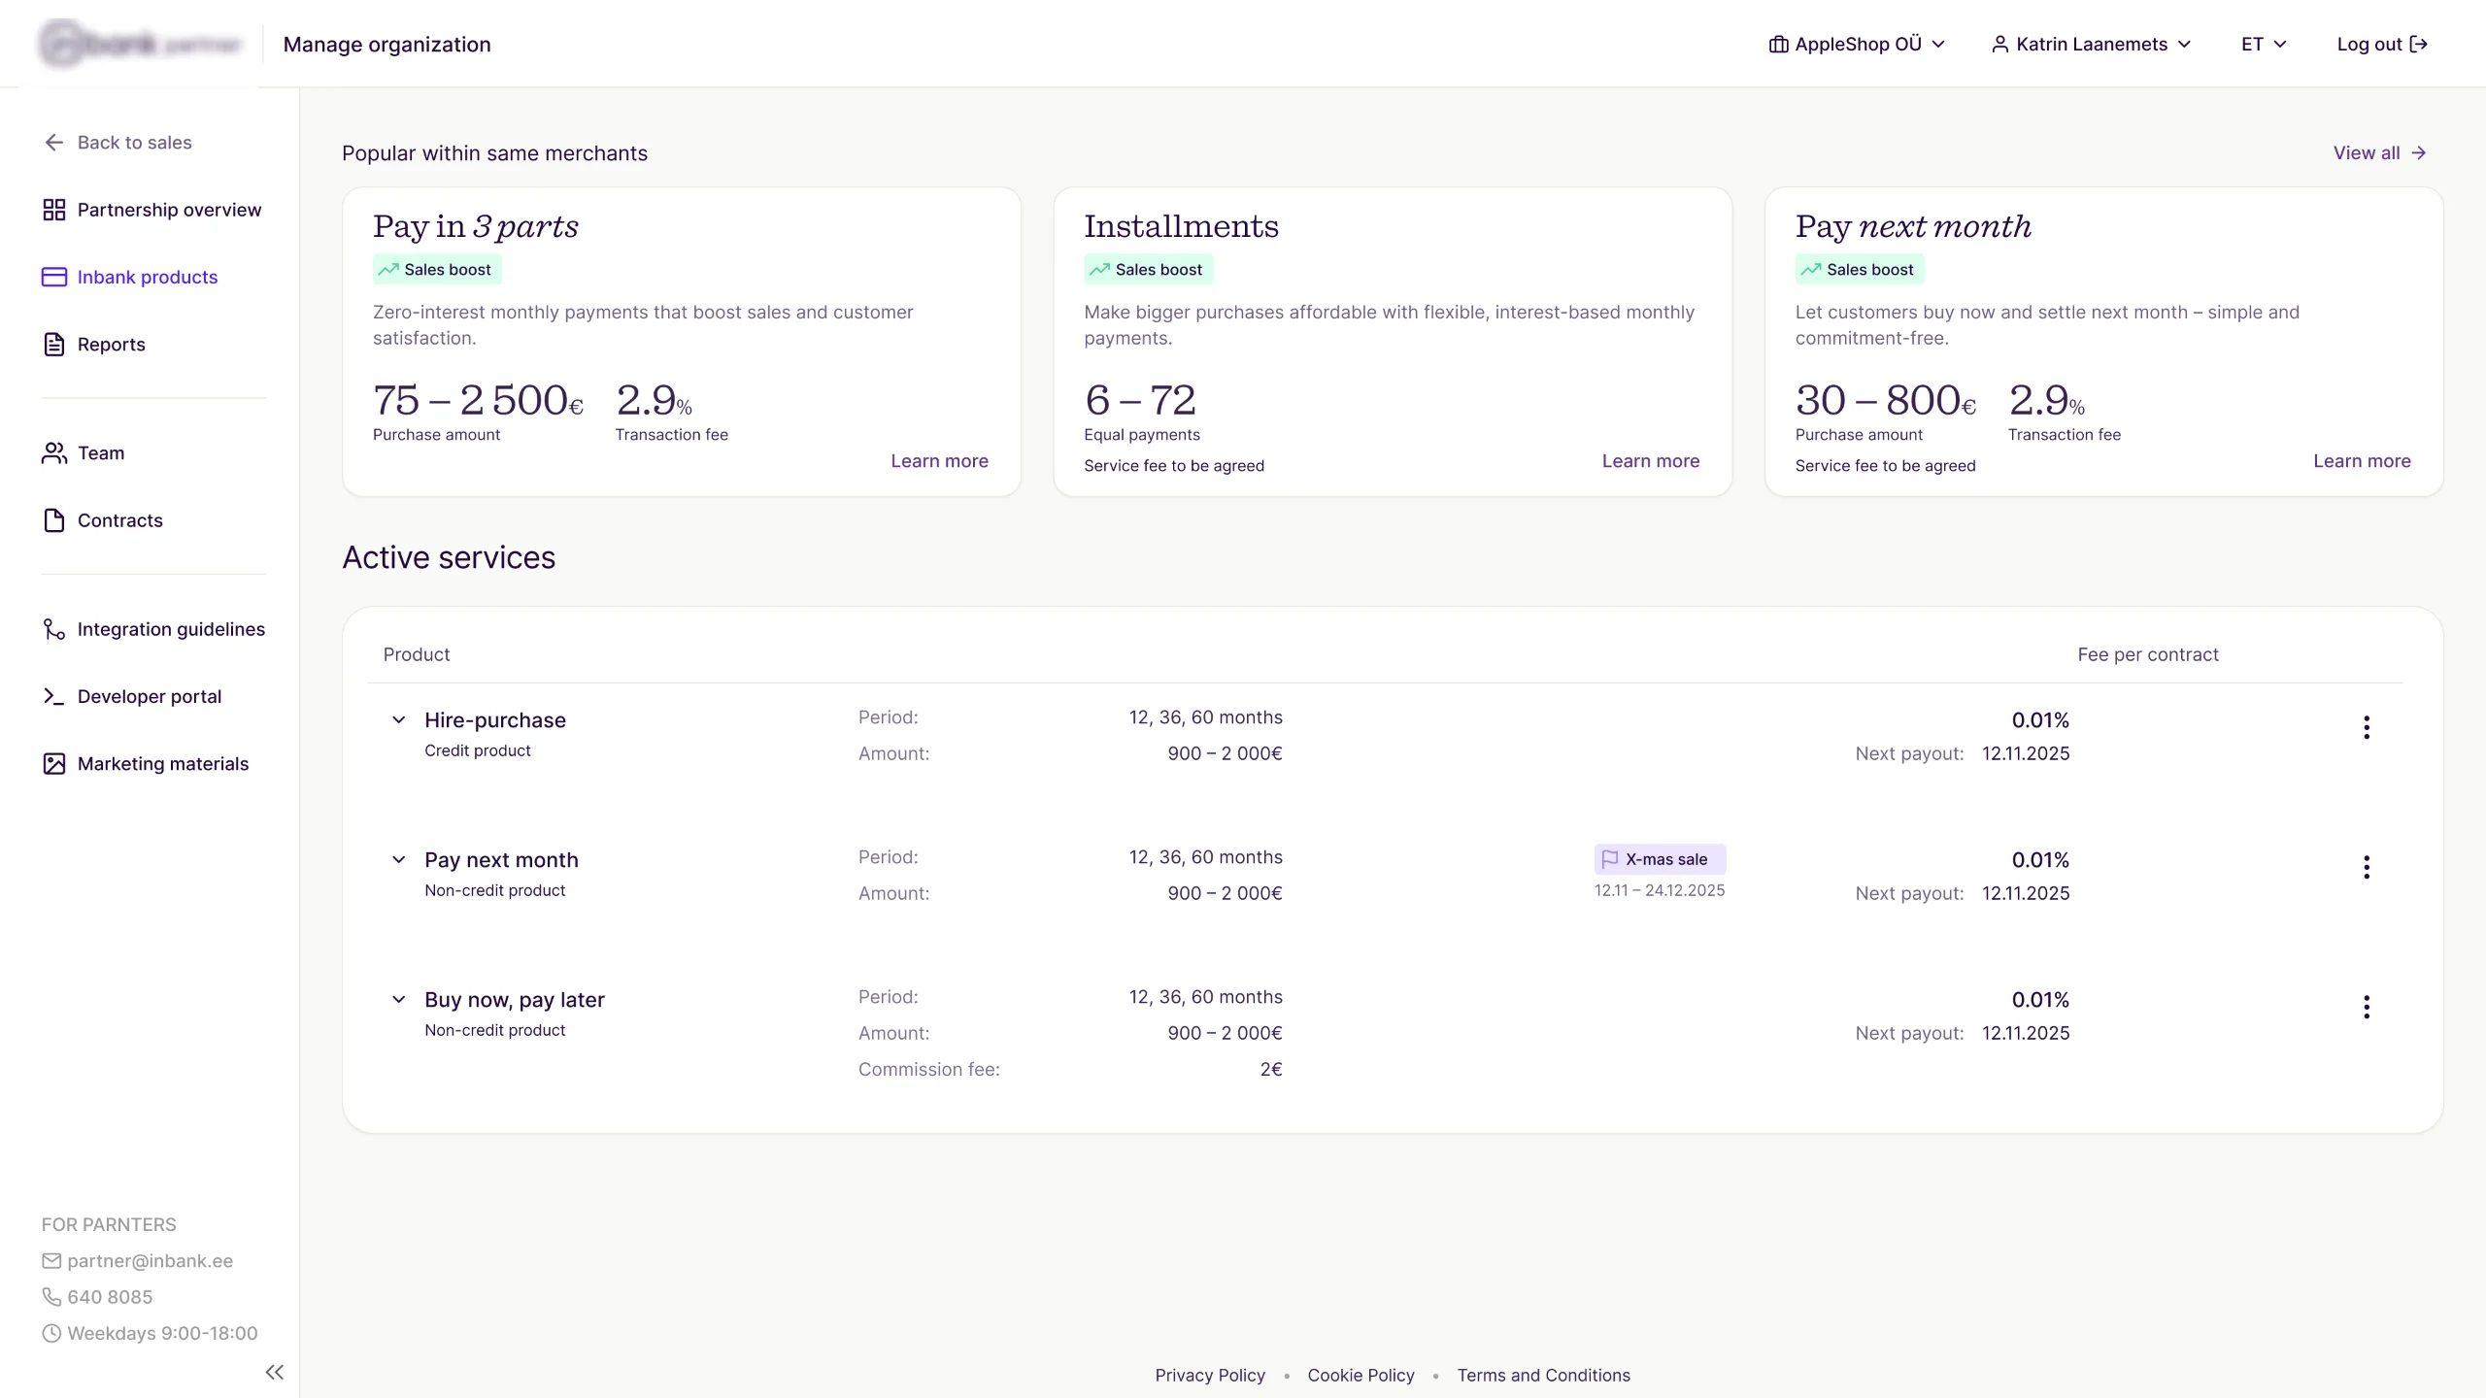The height and width of the screenshot is (1398, 2486).
Task: Open the AppleShop OÜ organization dropdown
Action: click(x=1857, y=44)
